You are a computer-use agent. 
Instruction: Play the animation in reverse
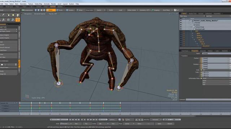(x=82, y=120)
